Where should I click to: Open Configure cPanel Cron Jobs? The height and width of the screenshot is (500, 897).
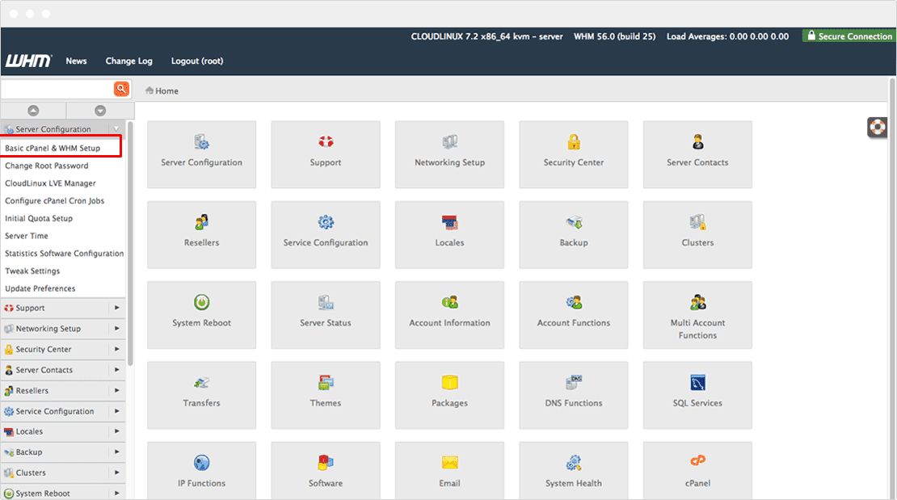54,201
